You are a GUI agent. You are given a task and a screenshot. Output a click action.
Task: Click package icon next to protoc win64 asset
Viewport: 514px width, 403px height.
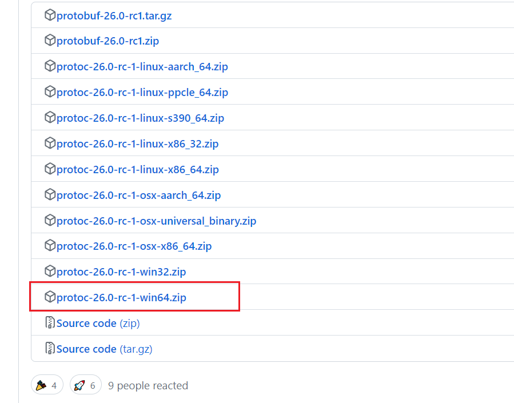point(50,297)
